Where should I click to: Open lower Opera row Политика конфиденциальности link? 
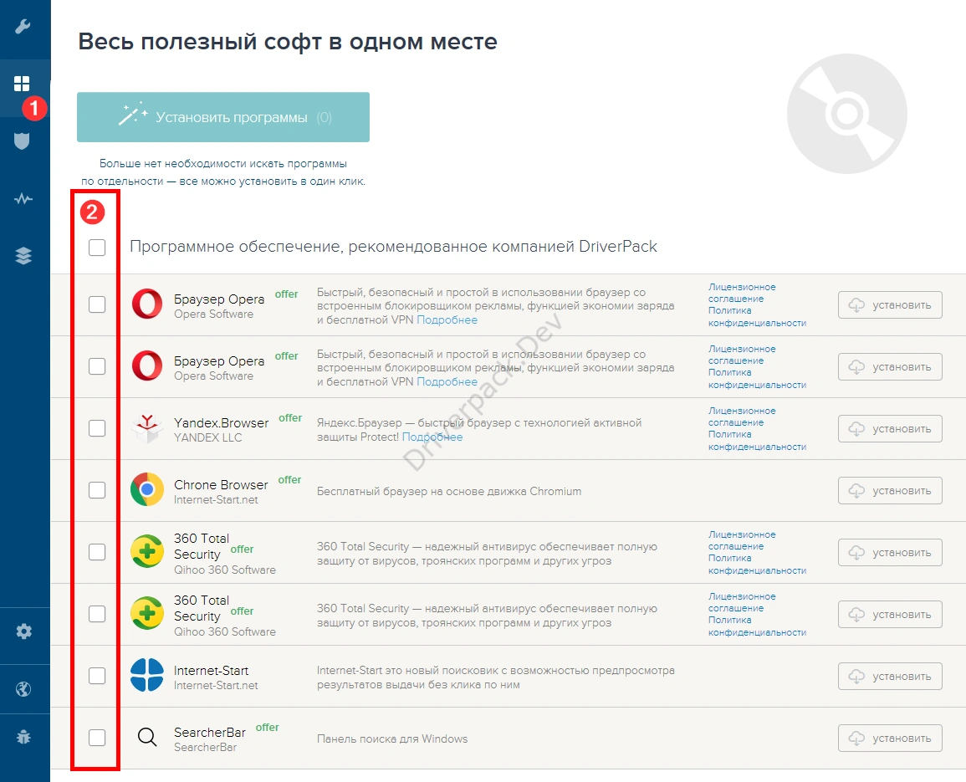pyautogui.click(x=757, y=378)
